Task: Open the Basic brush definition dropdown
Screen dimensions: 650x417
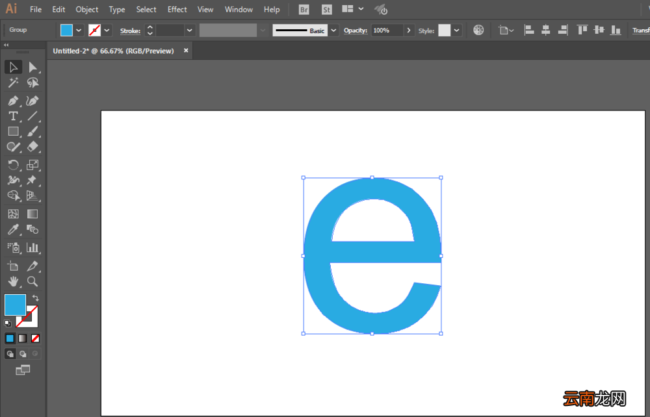Action: pos(333,31)
